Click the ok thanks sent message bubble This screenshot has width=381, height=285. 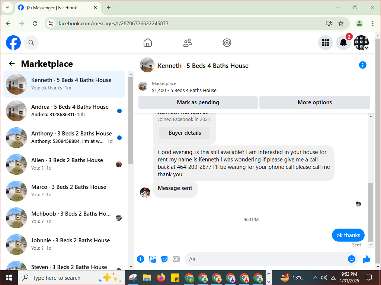(348, 235)
